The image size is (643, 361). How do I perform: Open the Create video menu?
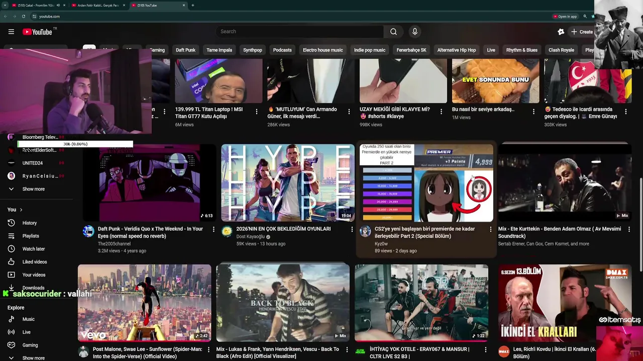(x=582, y=32)
